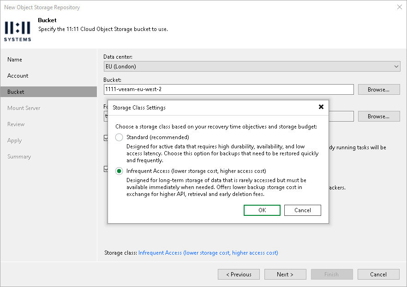Select the Review wizard step
The image size is (407, 287).
16,124
